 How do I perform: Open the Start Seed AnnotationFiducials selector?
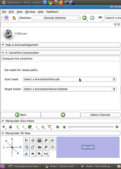tap(70, 79)
